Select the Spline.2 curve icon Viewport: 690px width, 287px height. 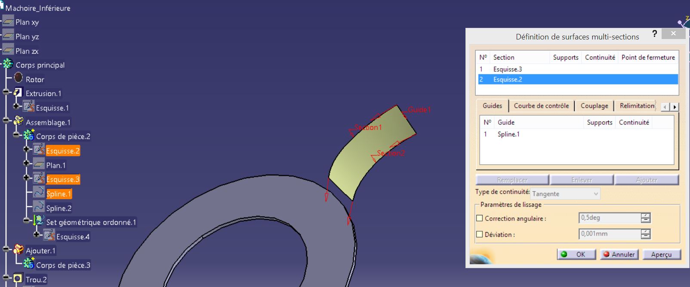click(39, 208)
